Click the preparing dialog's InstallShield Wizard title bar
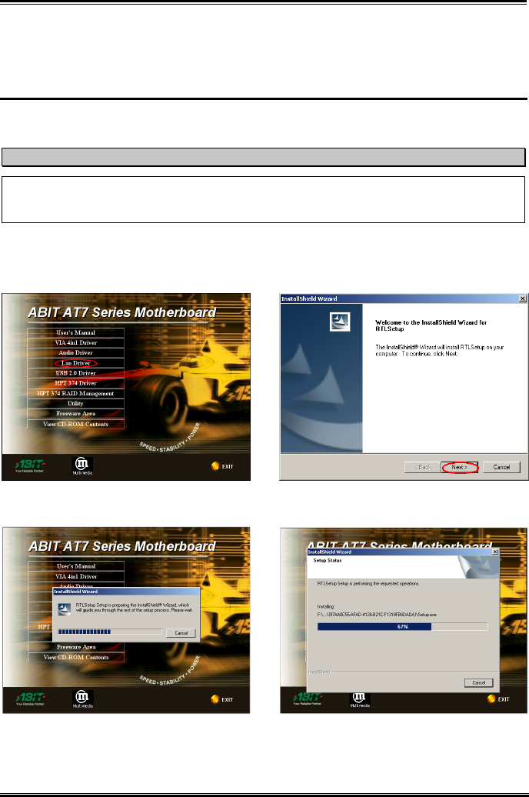The image size is (529, 797). [x=127, y=592]
